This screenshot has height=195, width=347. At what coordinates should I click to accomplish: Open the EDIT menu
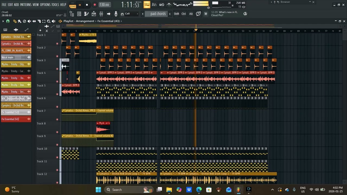click(10, 5)
